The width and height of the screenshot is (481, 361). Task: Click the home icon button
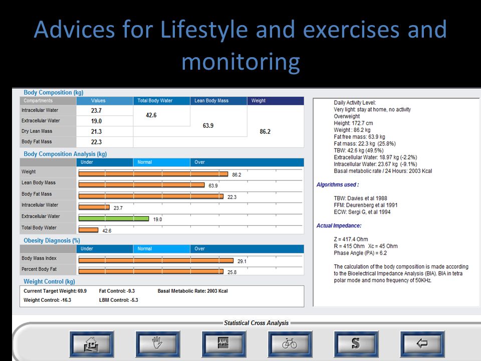(x=92, y=344)
